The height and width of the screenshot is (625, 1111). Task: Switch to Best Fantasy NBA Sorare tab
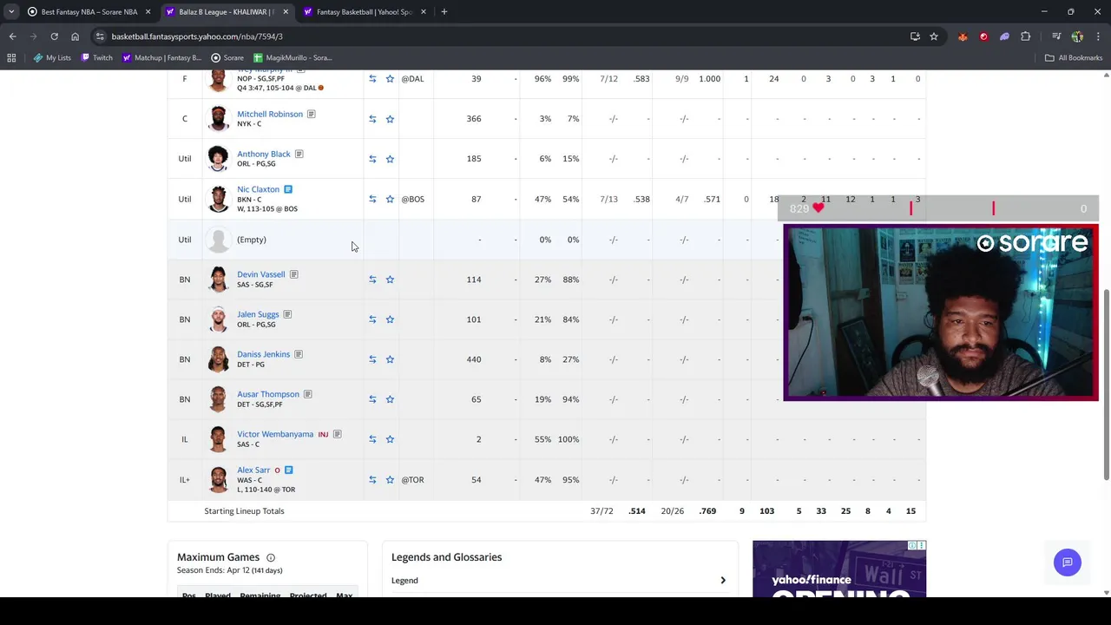89,12
